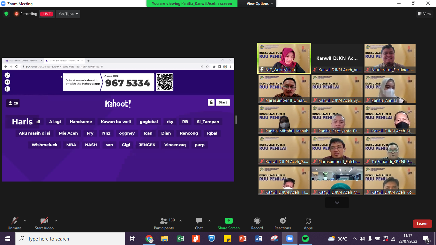This screenshot has width=436, height=245.
Task: Open the YouTube live stream dropdown
Action: pos(68,14)
